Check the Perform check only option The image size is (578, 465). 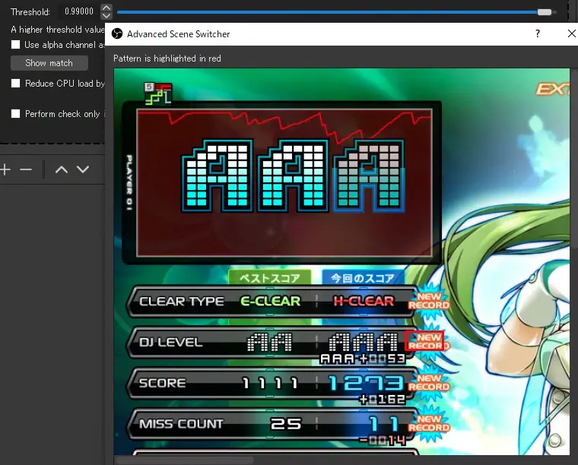(x=16, y=114)
